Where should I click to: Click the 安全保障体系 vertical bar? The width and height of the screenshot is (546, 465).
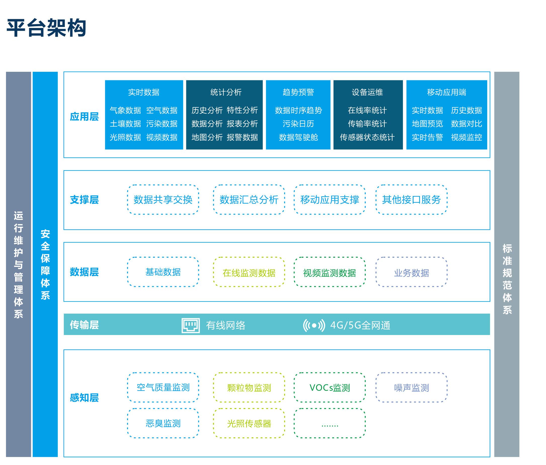coord(45,264)
